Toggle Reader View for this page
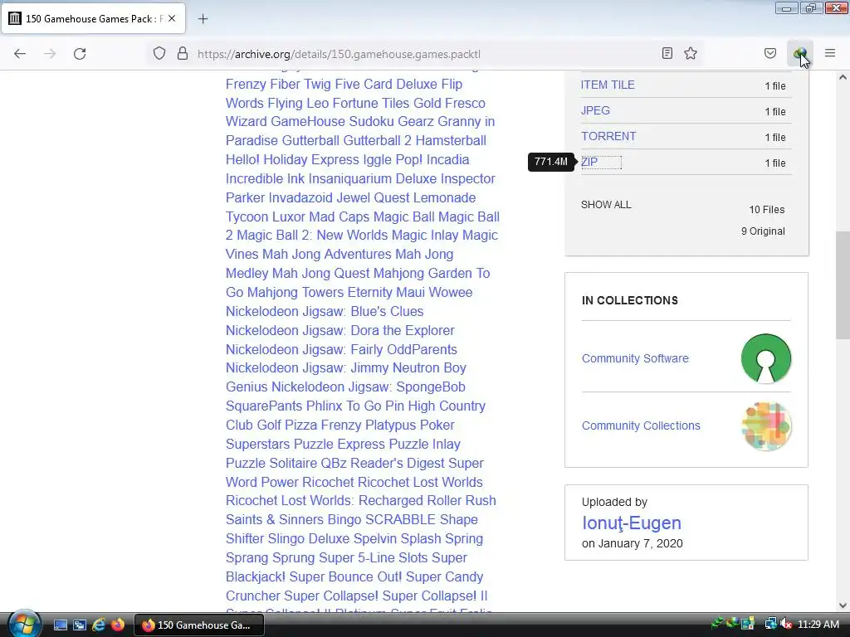850x637 pixels. (x=667, y=53)
